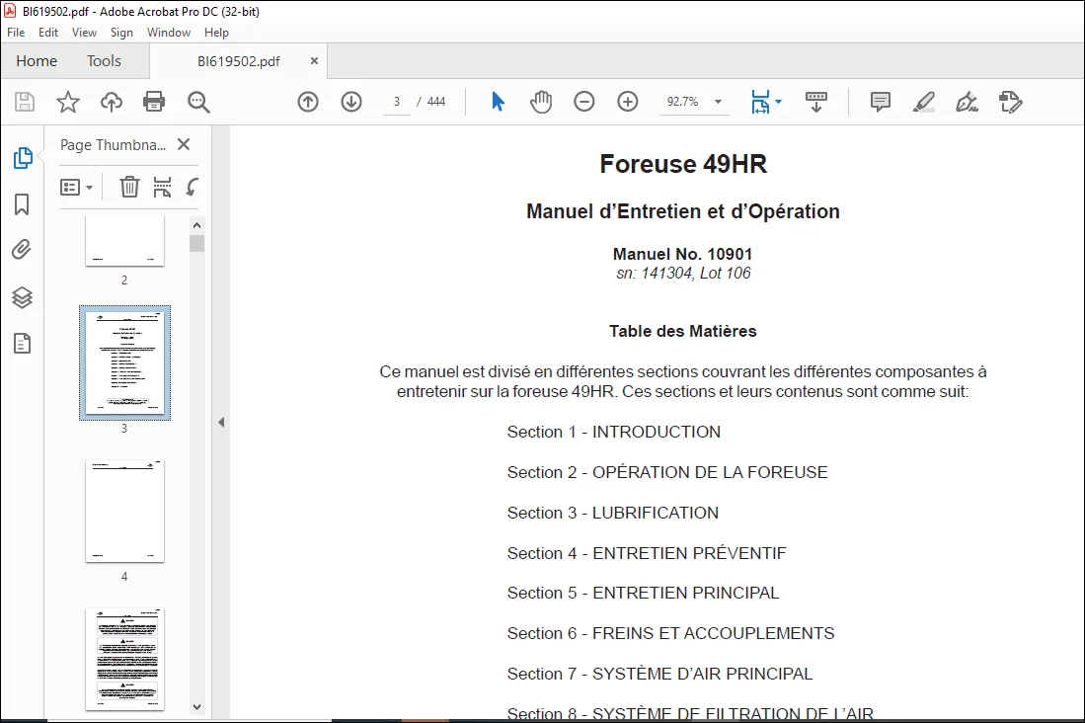Viewport: 1085px width, 723px height.
Task: Open the Window menu
Action: pyautogui.click(x=168, y=33)
